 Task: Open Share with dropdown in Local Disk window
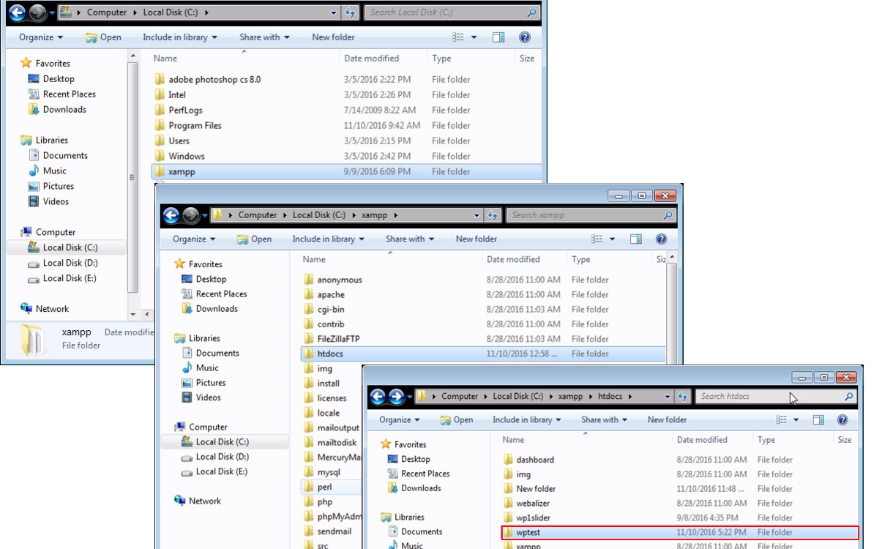point(264,37)
